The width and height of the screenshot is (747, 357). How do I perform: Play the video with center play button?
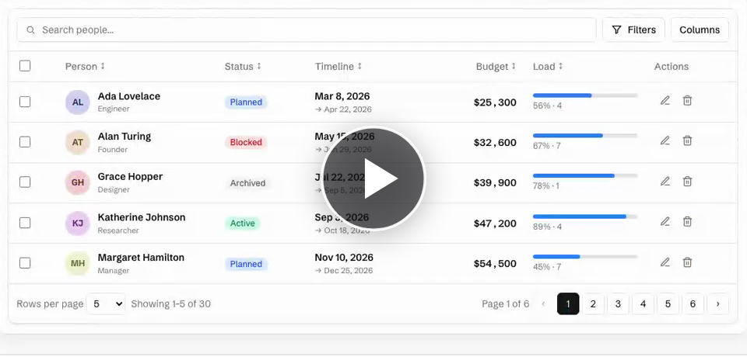pyautogui.click(x=373, y=178)
